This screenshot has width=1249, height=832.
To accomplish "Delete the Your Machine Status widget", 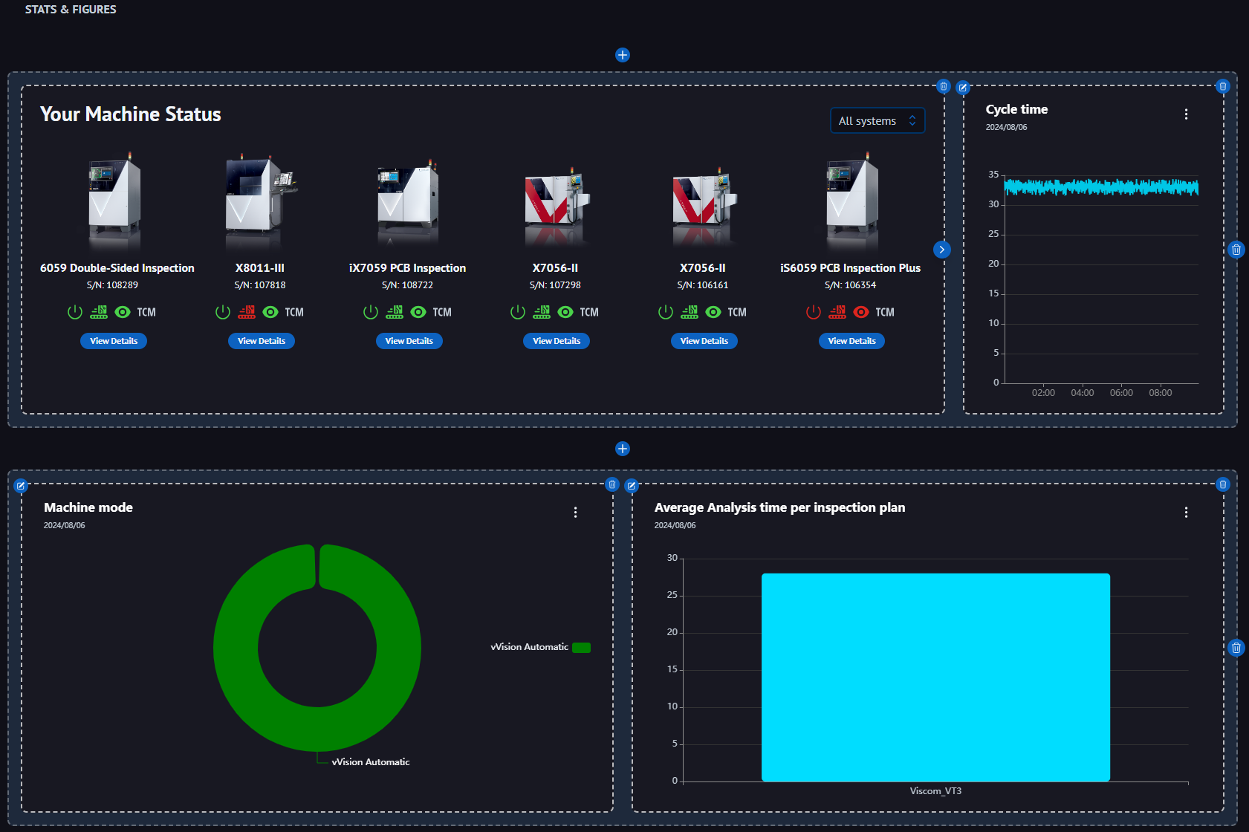I will [x=944, y=87].
